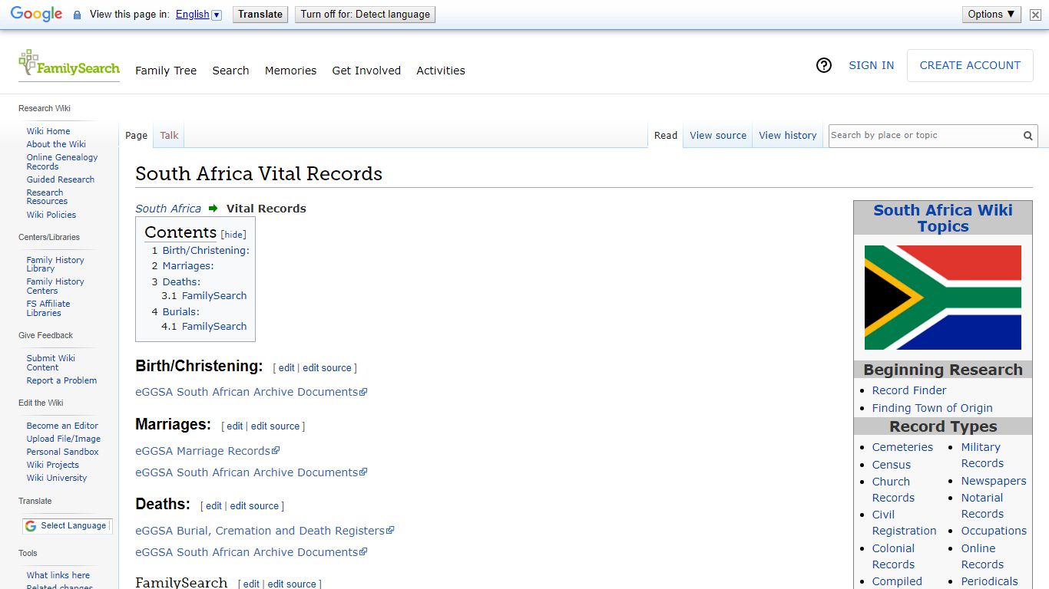Open Newspapers record type

pyautogui.click(x=994, y=481)
